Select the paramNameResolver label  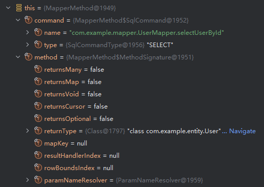(x=76, y=180)
